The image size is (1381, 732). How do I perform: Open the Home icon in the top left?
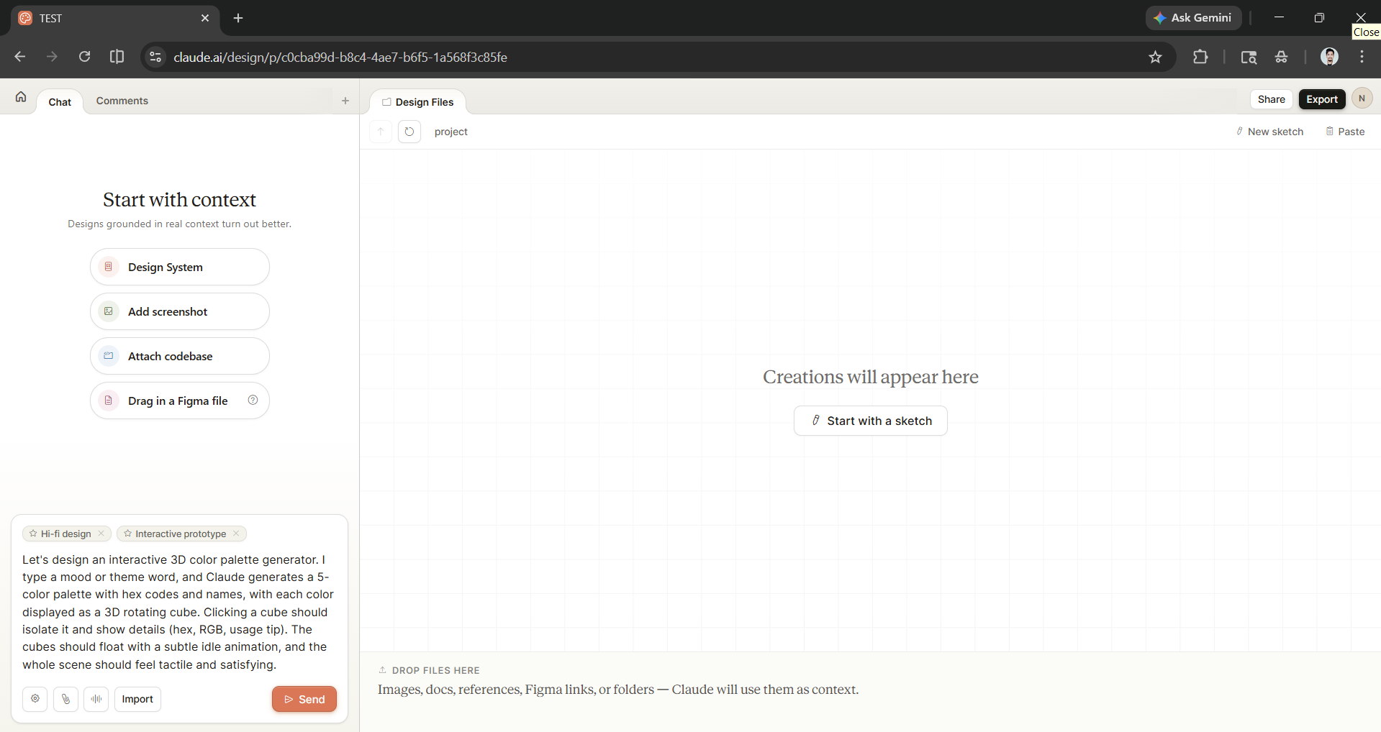[19, 96]
